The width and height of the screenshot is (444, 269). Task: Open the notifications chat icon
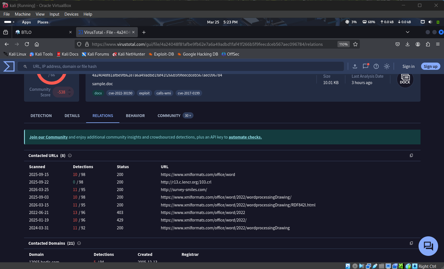click(x=366, y=66)
